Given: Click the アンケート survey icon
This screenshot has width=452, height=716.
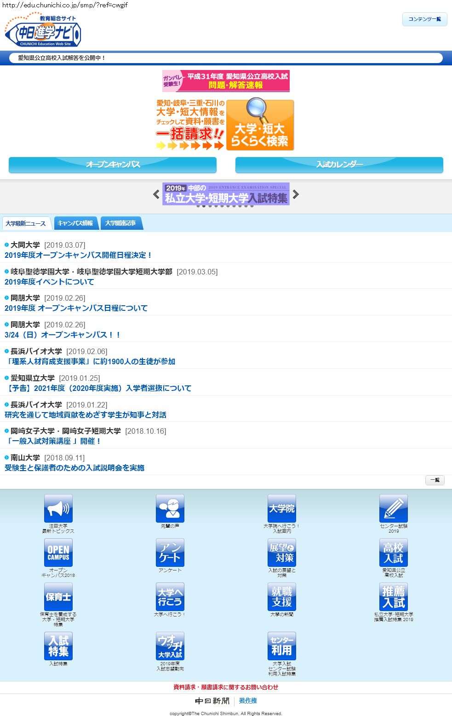Looking at the screenshot, I should [x=170, y=553].
